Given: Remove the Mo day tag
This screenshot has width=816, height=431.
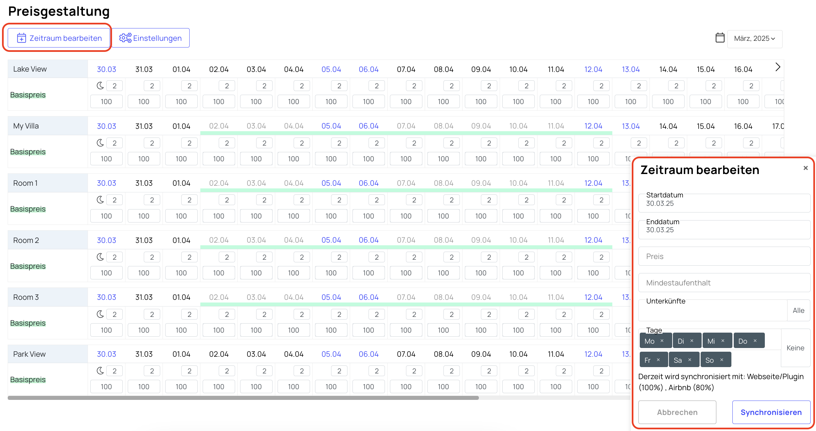Looking at the screenshot, I should click(x=662, y=341).
